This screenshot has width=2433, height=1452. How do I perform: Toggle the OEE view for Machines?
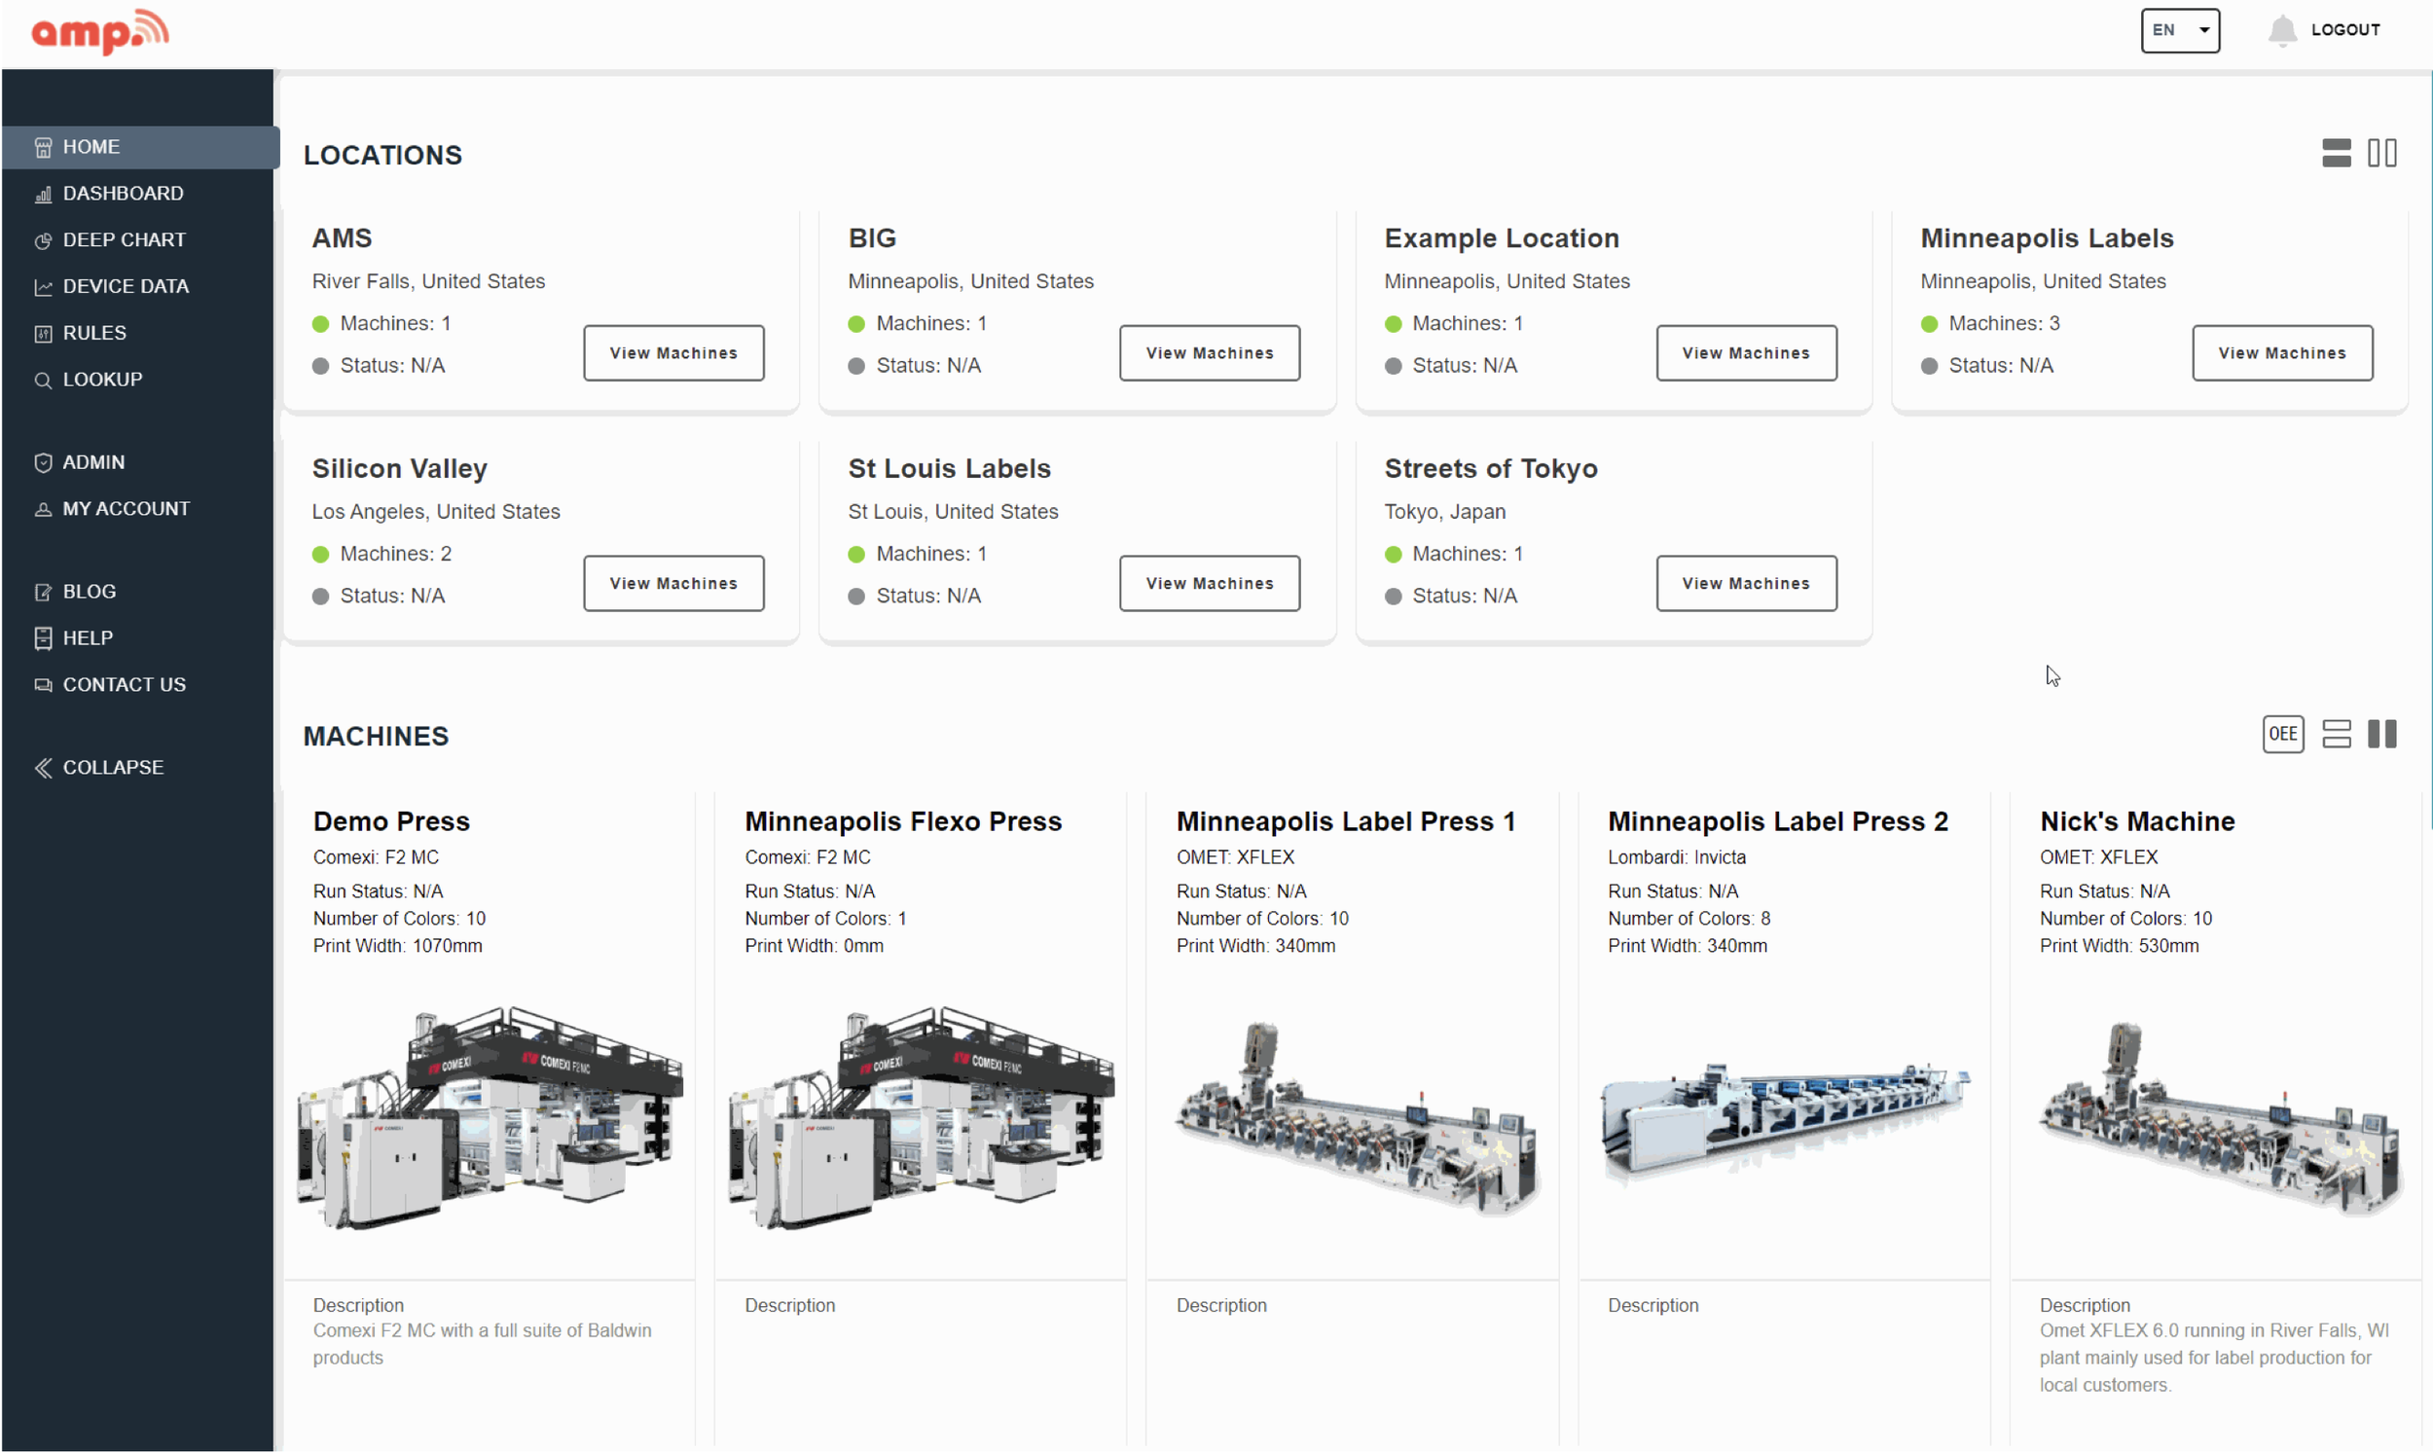pyautogui.click(x=2282, y=735)
